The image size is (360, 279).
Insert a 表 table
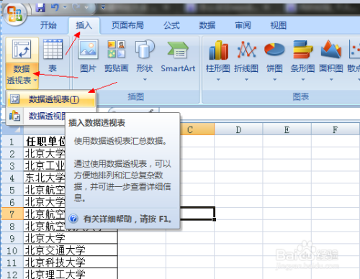(x=53, y=55)
